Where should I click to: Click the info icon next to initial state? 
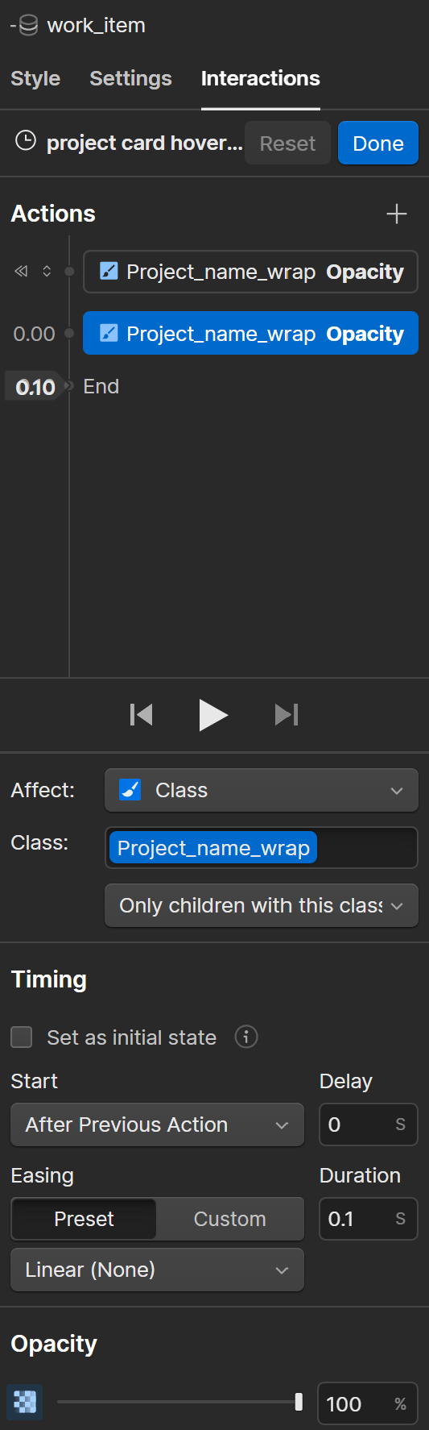tap(246, 1037)
